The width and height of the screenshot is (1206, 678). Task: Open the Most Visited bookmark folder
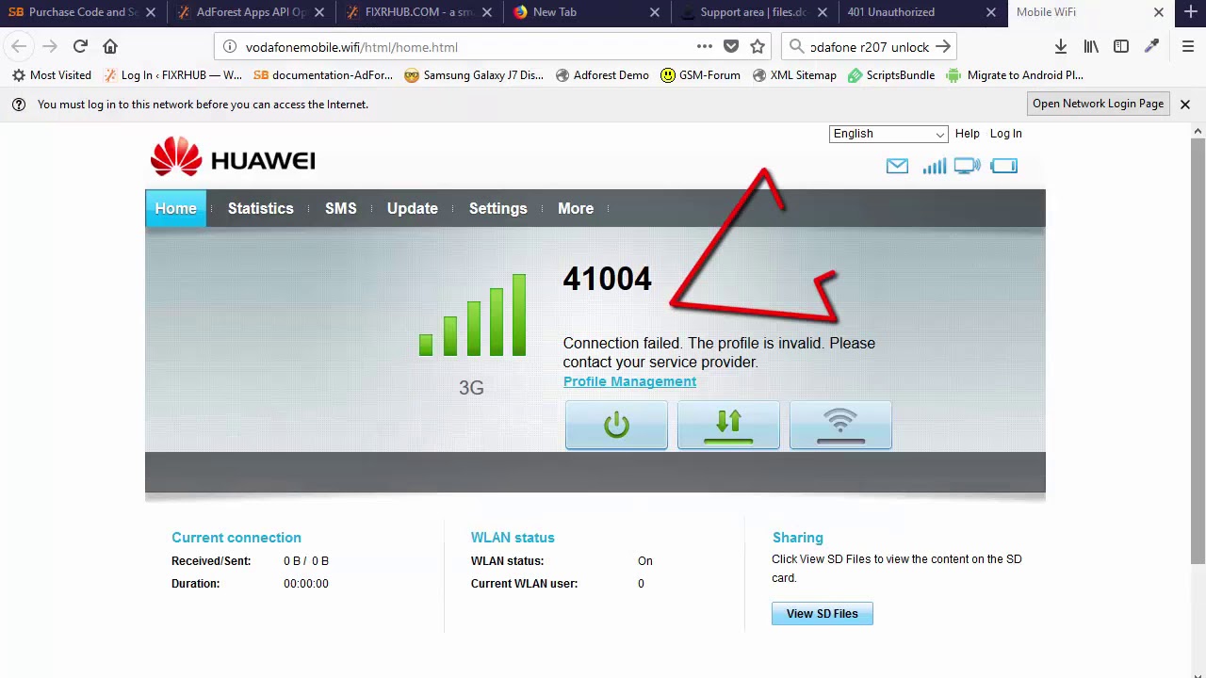pos(52,75)
